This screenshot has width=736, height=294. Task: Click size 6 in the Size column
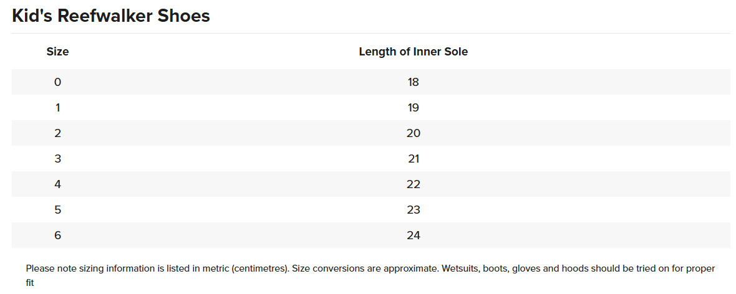tap(57, 235)
